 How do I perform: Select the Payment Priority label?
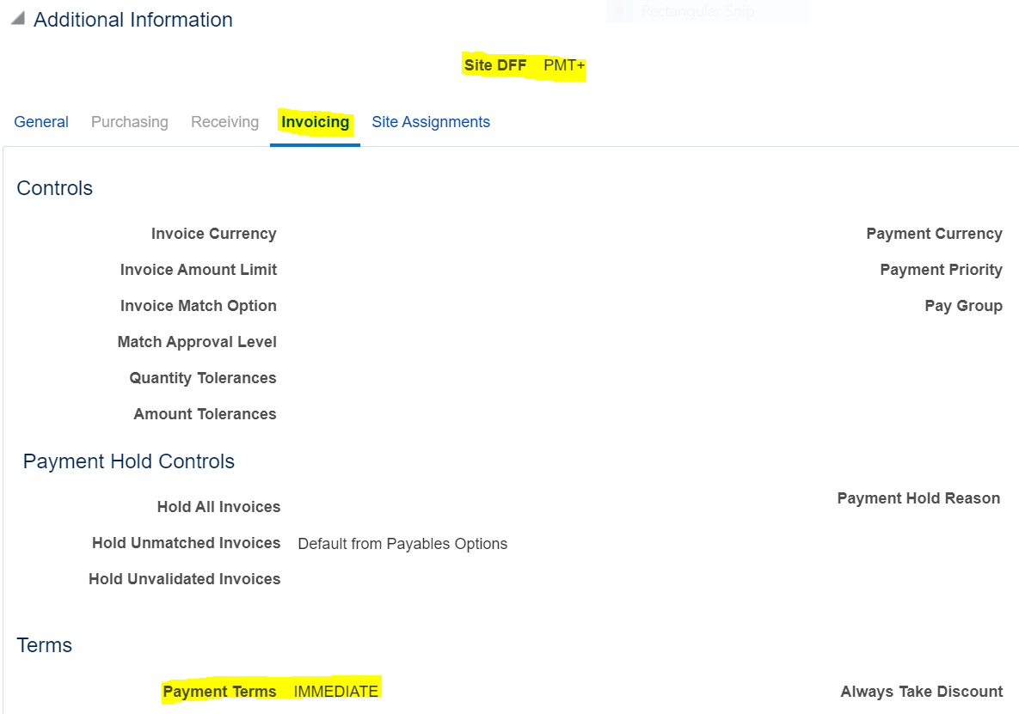[x=941, y=270]
